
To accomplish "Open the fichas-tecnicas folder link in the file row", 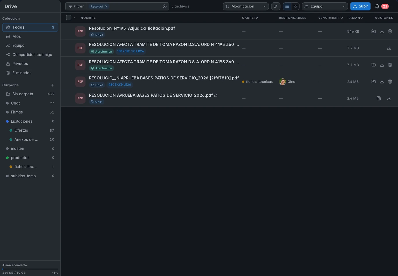I will [x=258, y=82].
